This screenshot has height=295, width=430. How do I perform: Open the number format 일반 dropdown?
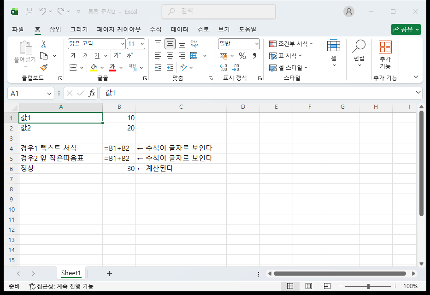[x=257, y=44]
